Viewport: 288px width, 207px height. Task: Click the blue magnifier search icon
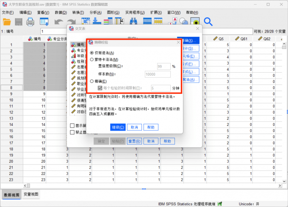tap(208, 22)
